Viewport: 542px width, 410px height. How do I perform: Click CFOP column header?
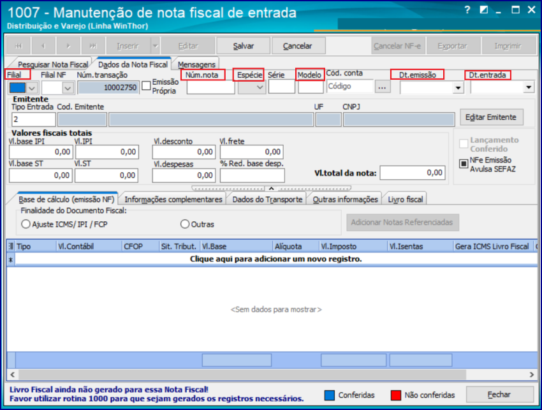coord(140,246)
